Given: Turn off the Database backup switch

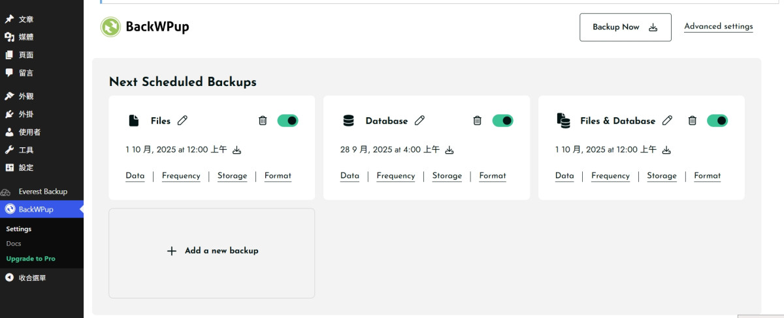Looking at the screenshot, I should pos(502,121).
